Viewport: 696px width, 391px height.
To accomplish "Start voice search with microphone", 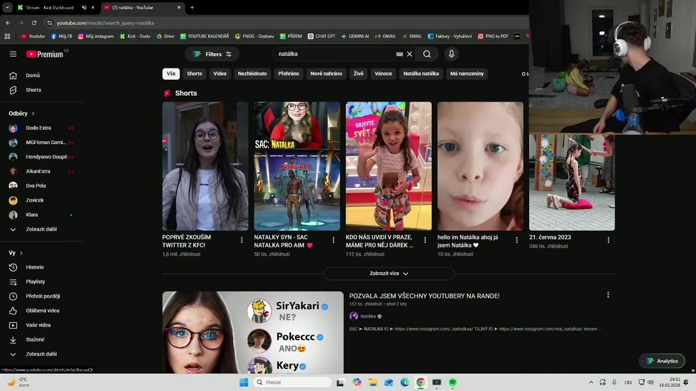I will tap(451, 54).
